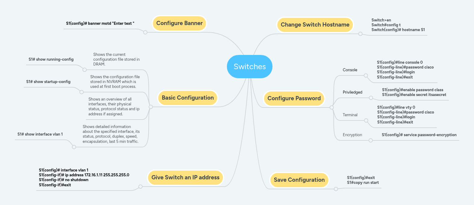Click the line vty 0 command block
Image resolution: width=474 pixels, height=205 pixels.
coord(405,115)
